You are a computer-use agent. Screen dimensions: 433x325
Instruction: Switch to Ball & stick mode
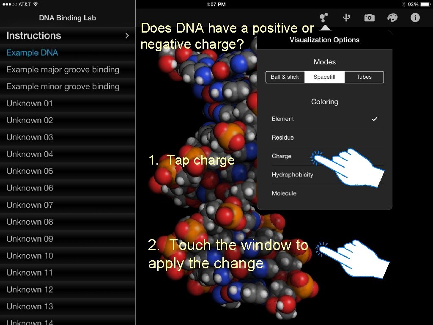(285, 77)
